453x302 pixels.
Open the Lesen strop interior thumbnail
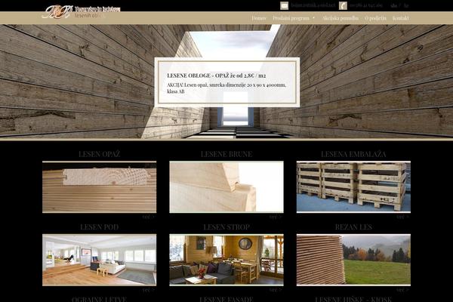coord(226,260)
